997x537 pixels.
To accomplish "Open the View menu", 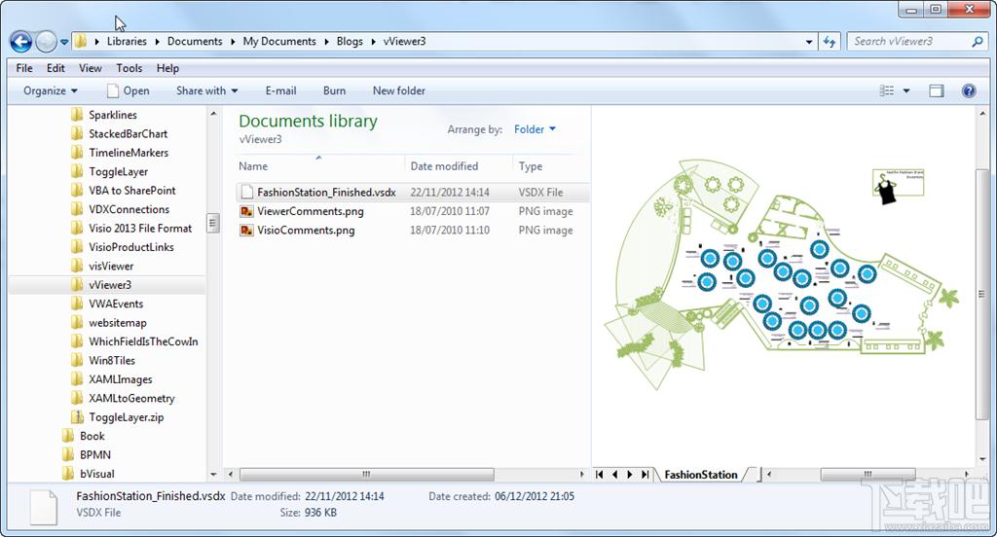I will click(x=91, y=68).
